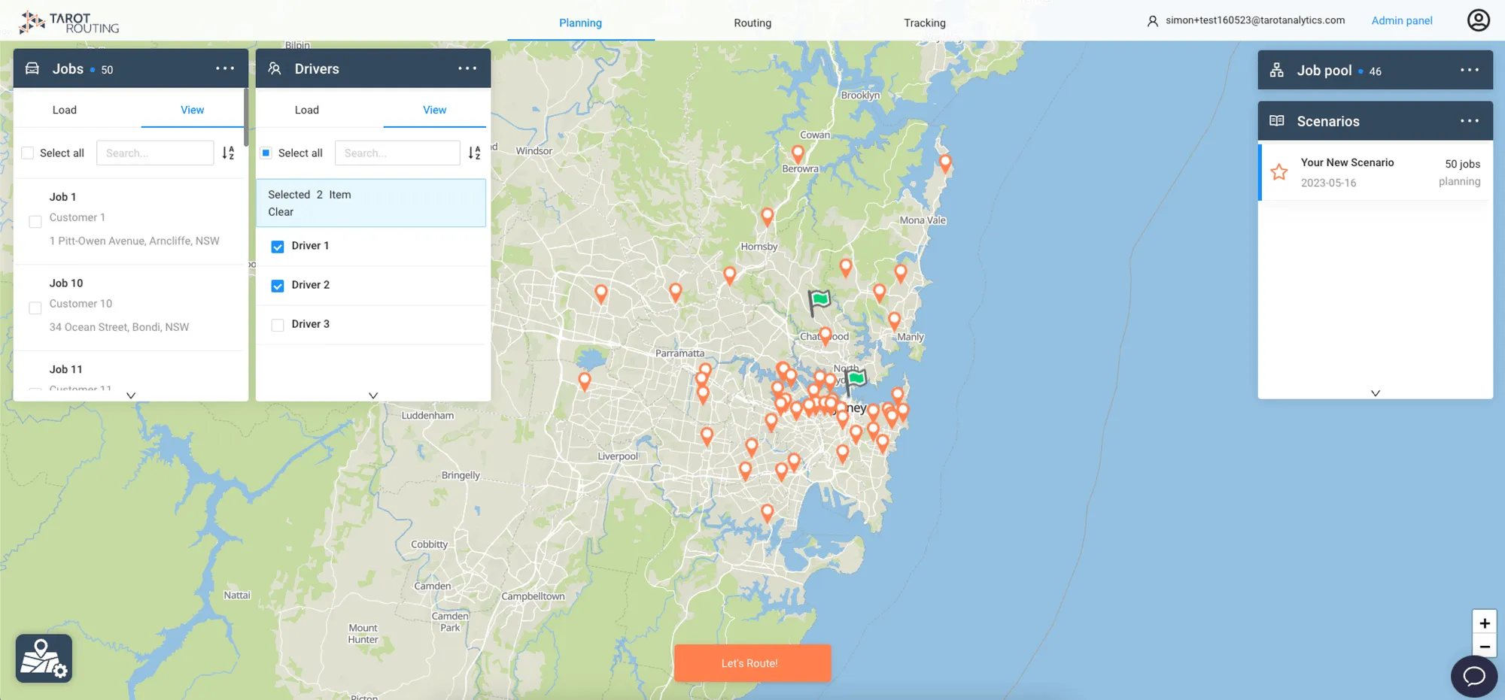Uncheck the Driver 1 checkbox
The image size is (1505, 700).
coord(278,247)
